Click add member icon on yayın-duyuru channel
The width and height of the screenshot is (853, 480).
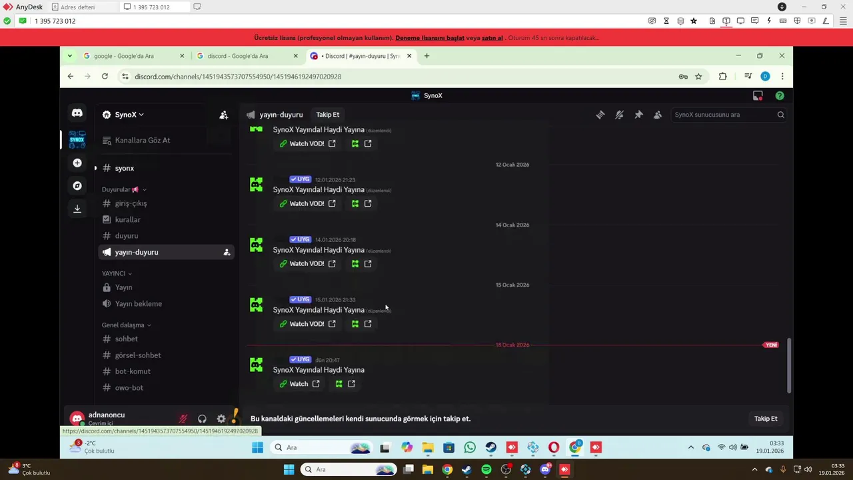[x=227, y=252]
